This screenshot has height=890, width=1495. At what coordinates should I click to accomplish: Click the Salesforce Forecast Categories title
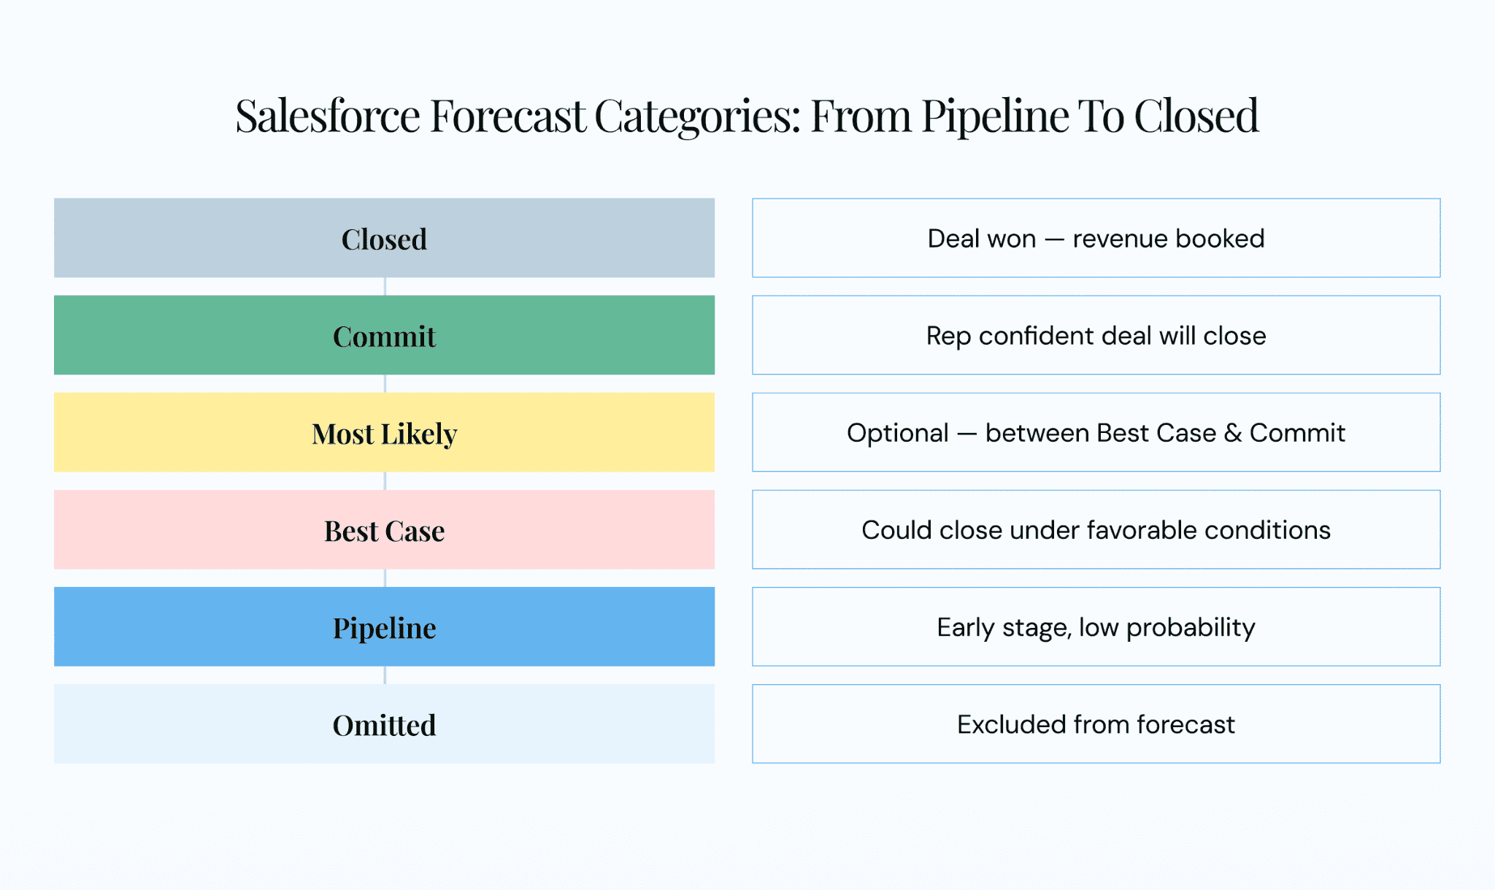pyautogui.click(x=747, y=116)
